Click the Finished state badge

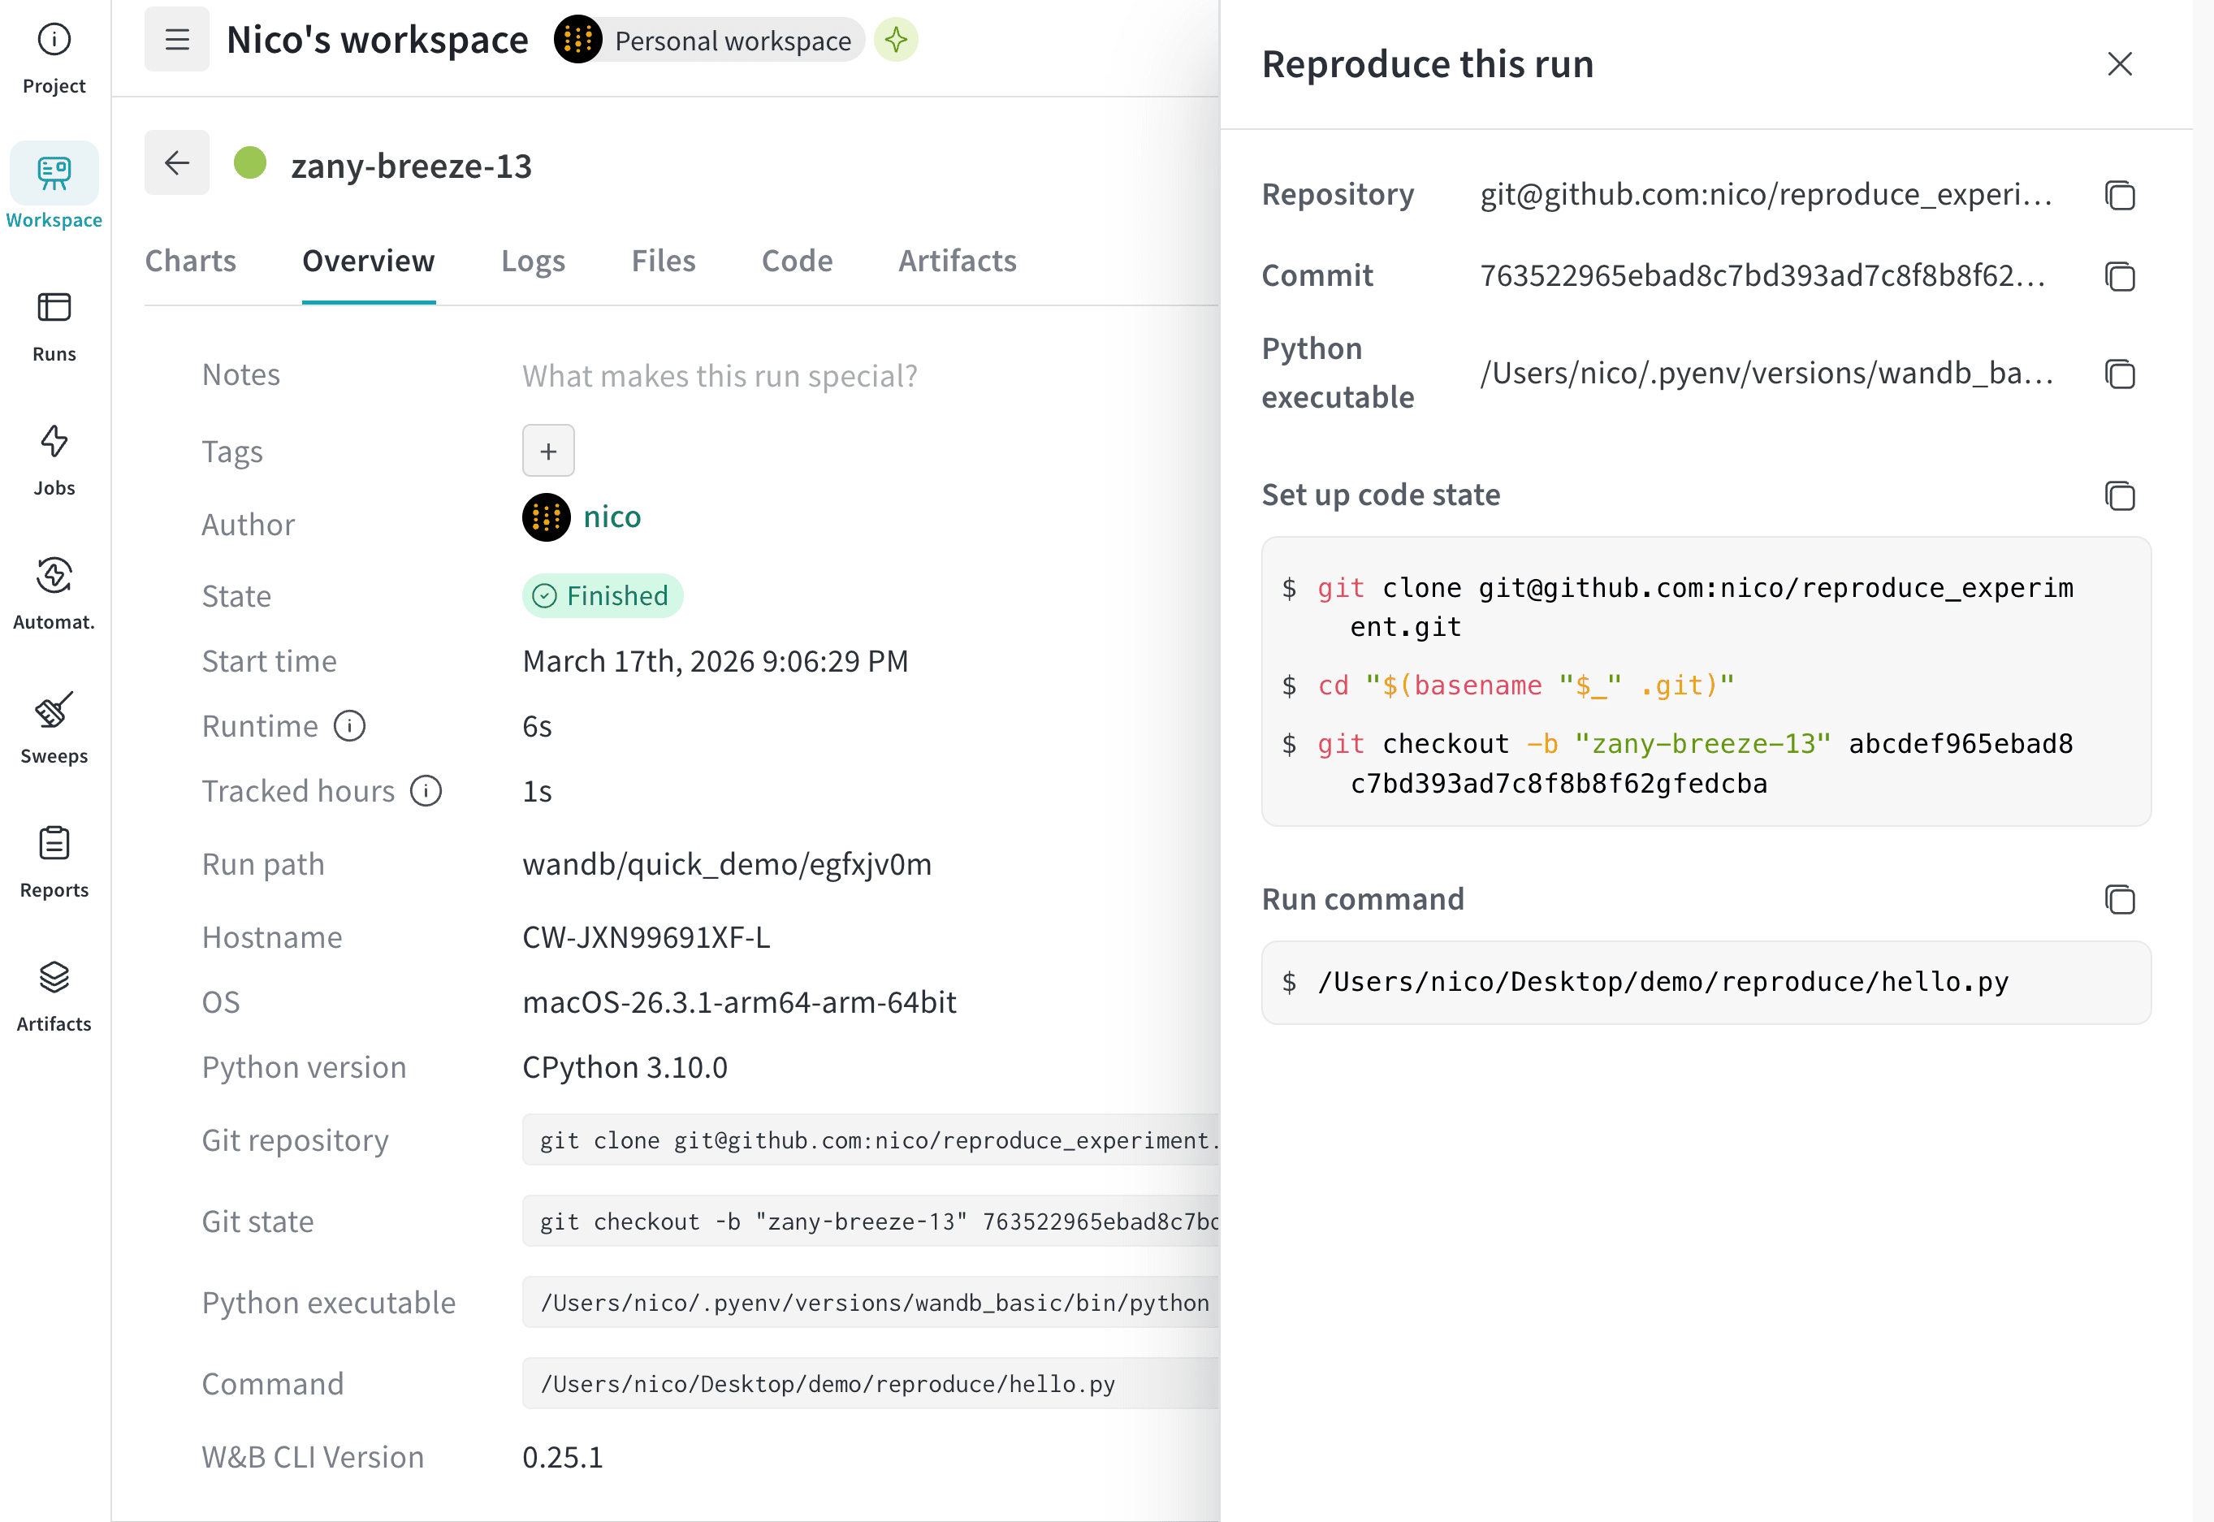(603, 596)
